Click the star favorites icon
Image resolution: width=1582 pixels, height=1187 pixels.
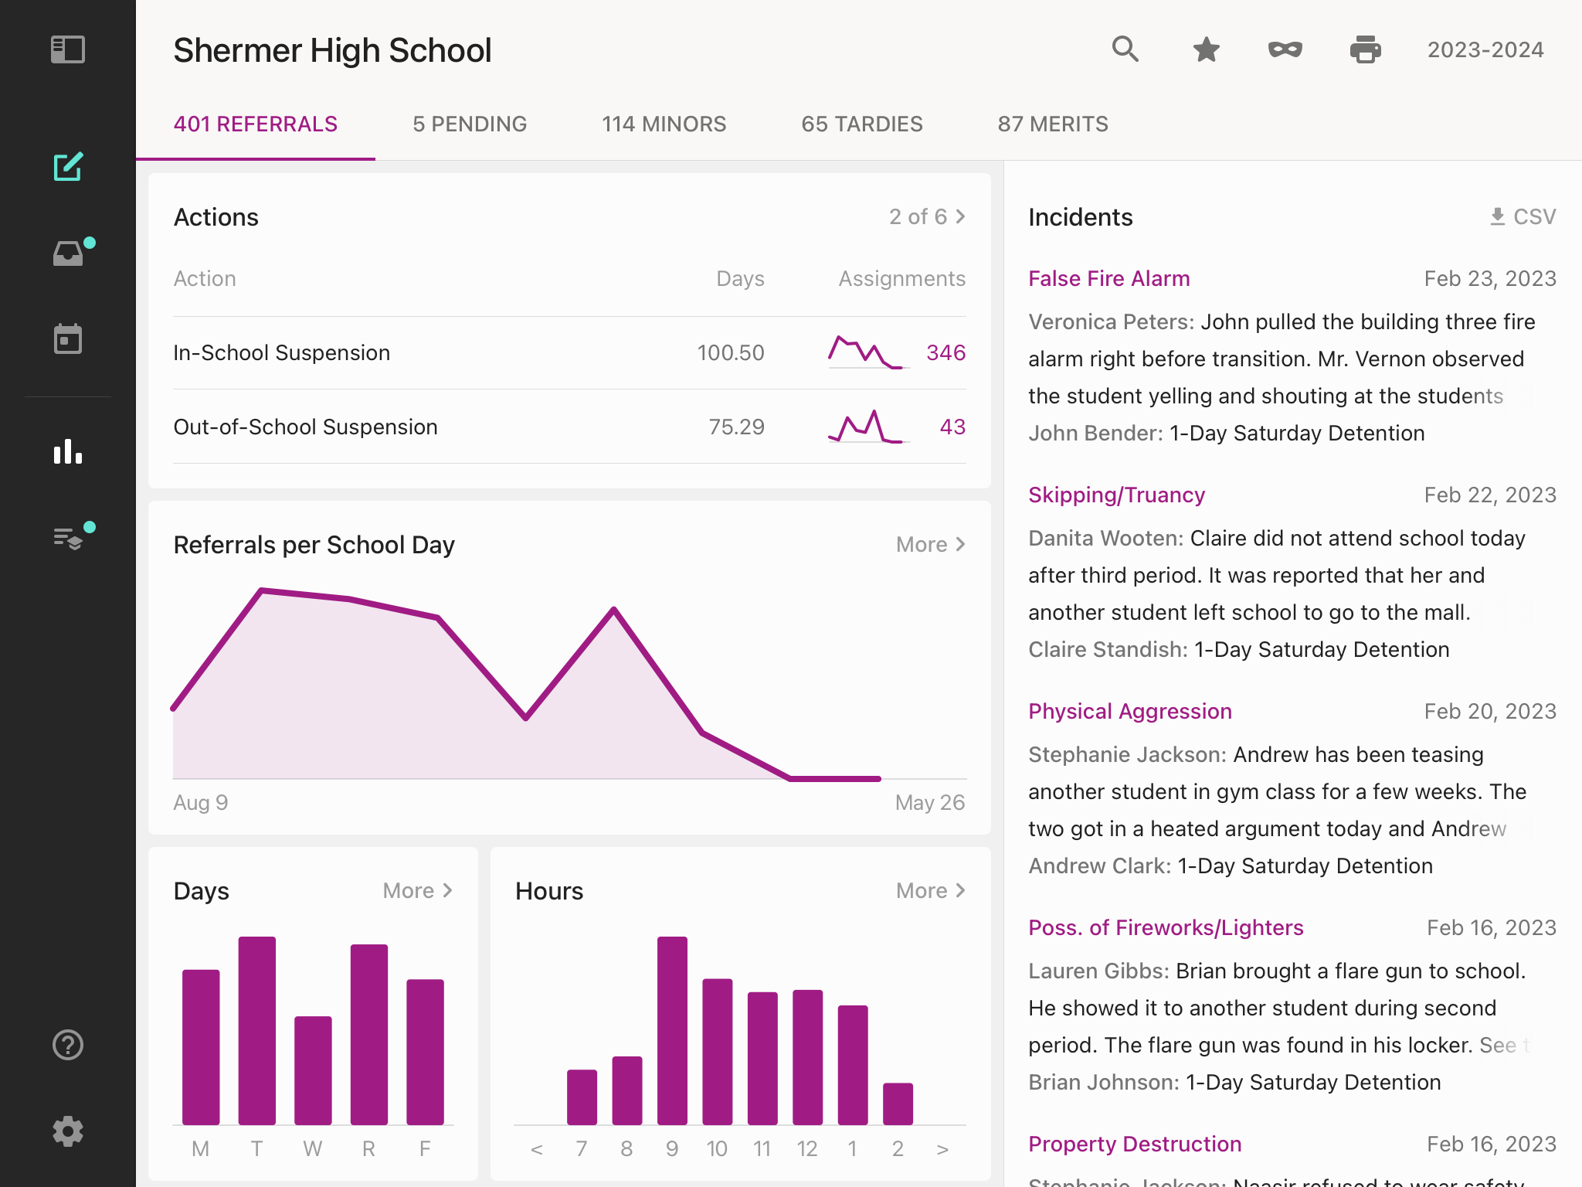click(1206, 49)
